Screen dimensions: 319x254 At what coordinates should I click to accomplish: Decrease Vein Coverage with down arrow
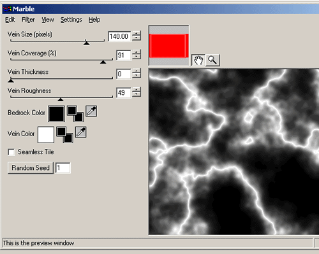click(137, 57)
